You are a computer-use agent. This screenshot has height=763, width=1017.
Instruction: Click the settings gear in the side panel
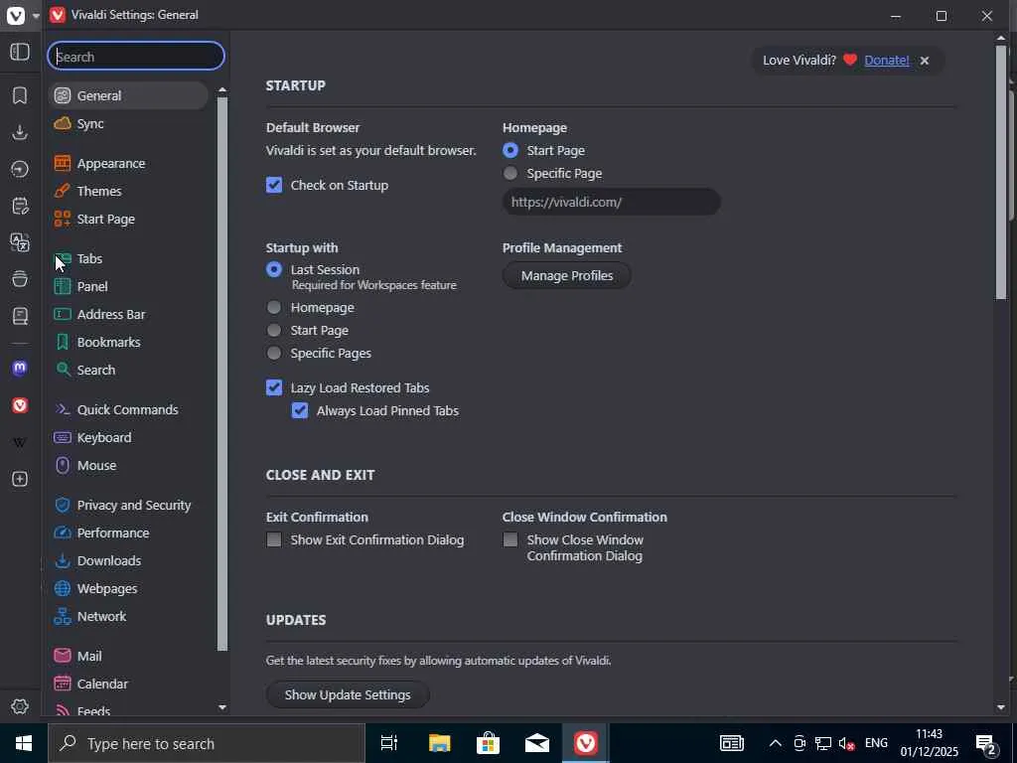(x=20, y=706)
